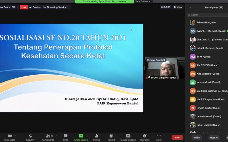Click the participants Search field
This screenshot has height=142, width=228.
(x=208, y=15)
